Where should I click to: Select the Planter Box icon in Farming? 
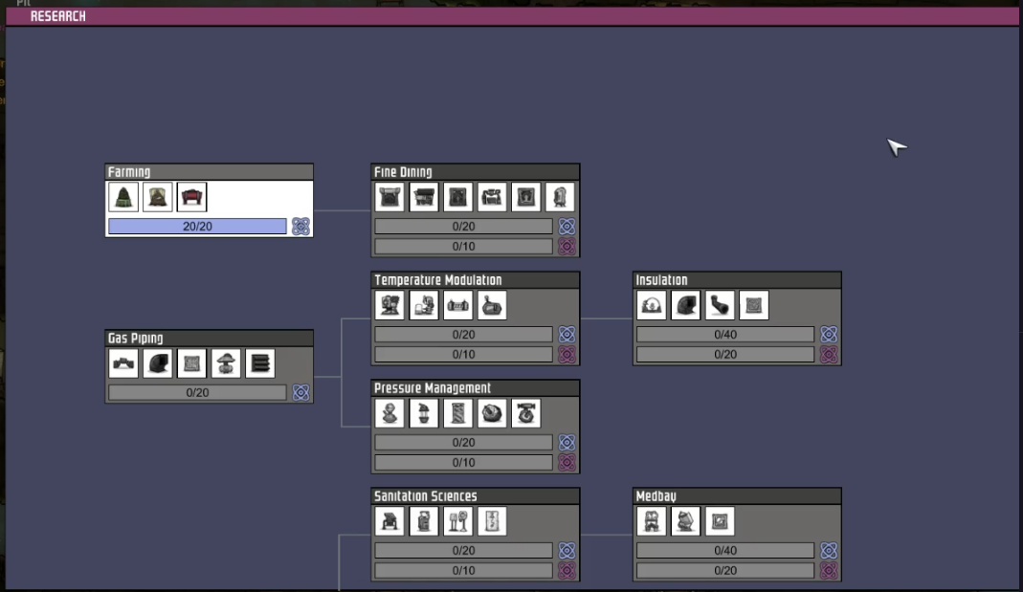tap(157, 197)
